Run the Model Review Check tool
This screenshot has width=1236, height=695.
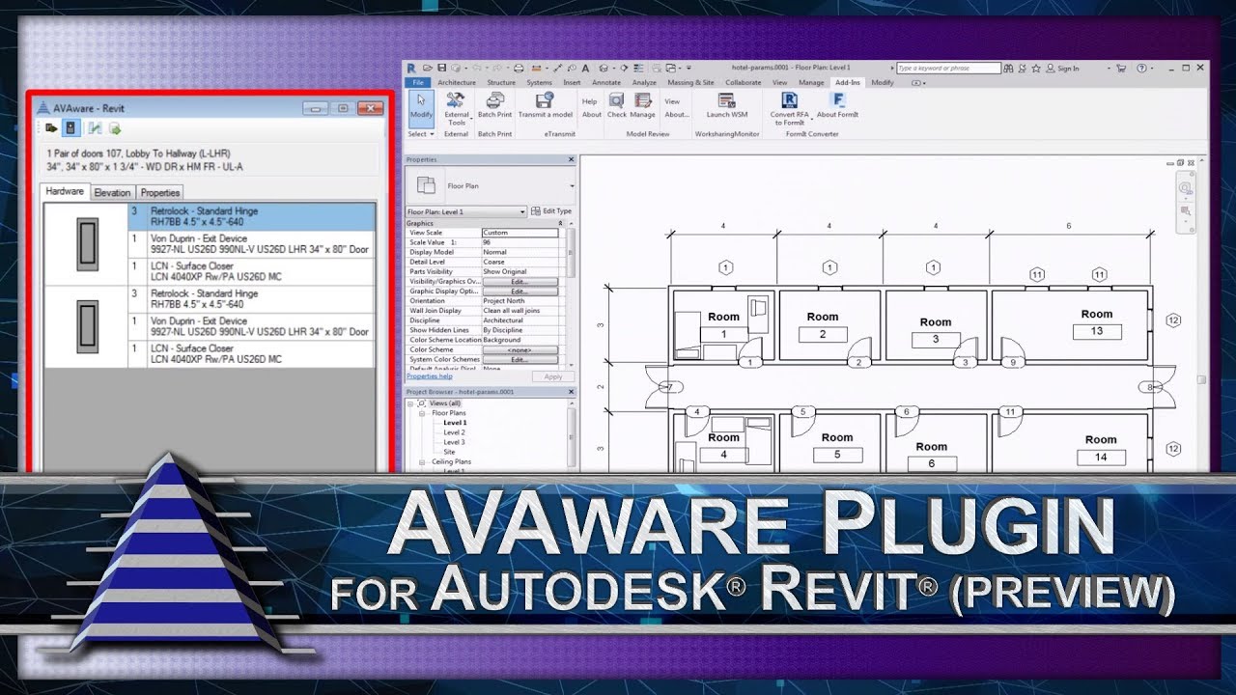coord(616,106)
